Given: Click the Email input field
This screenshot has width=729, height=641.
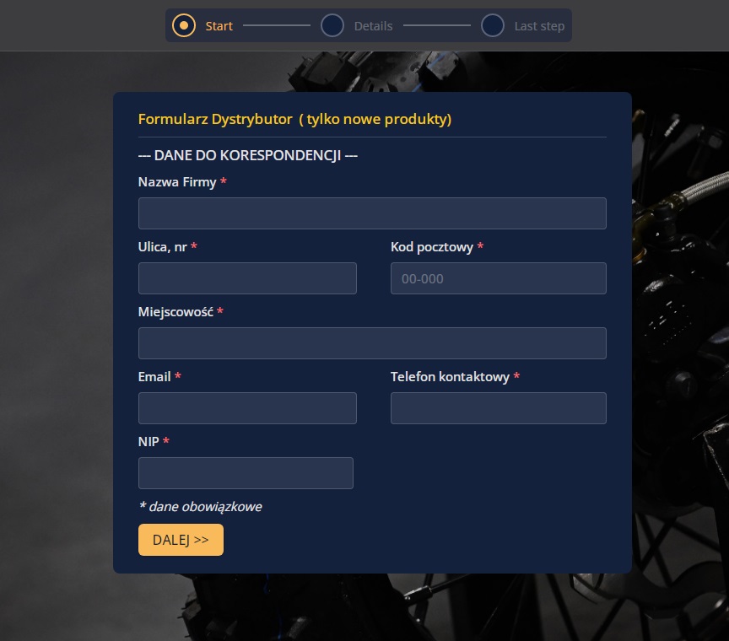Looking at the screenshot, I should click(x=247, y=408).
